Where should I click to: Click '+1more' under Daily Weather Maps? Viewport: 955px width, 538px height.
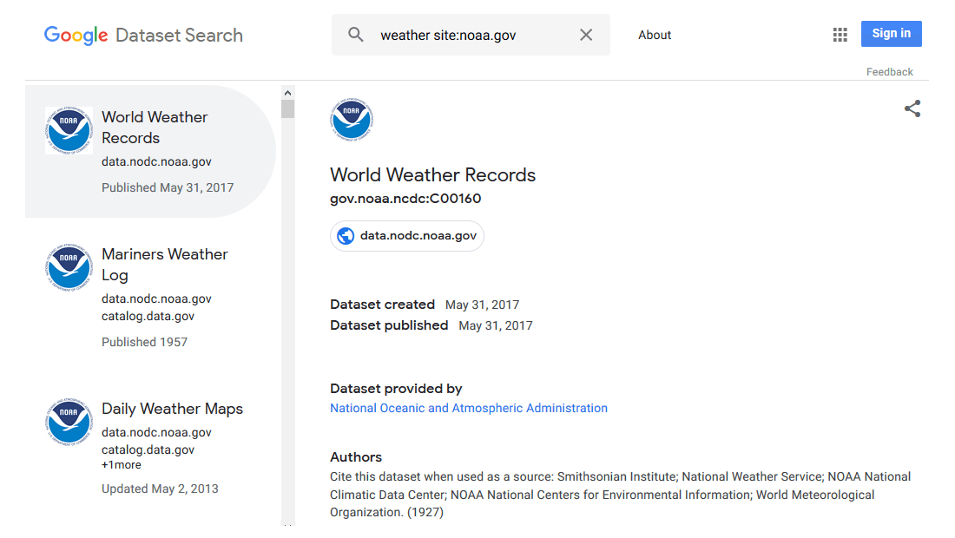click(x=122, y=465)
